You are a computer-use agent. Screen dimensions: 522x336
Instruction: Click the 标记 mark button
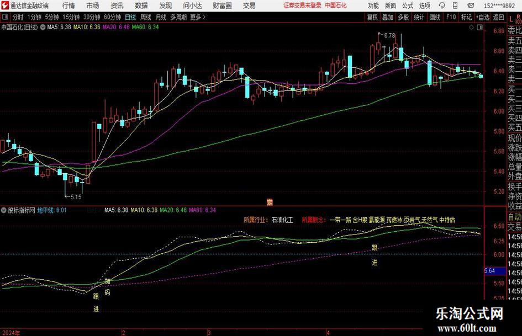coord(466,17)
